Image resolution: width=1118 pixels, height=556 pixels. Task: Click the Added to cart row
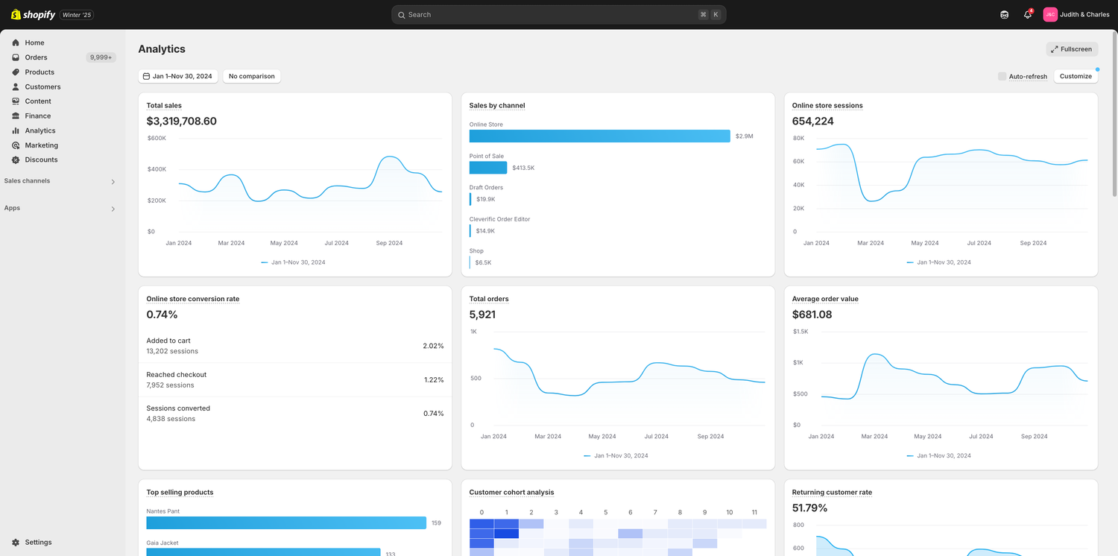pos(295,346)
